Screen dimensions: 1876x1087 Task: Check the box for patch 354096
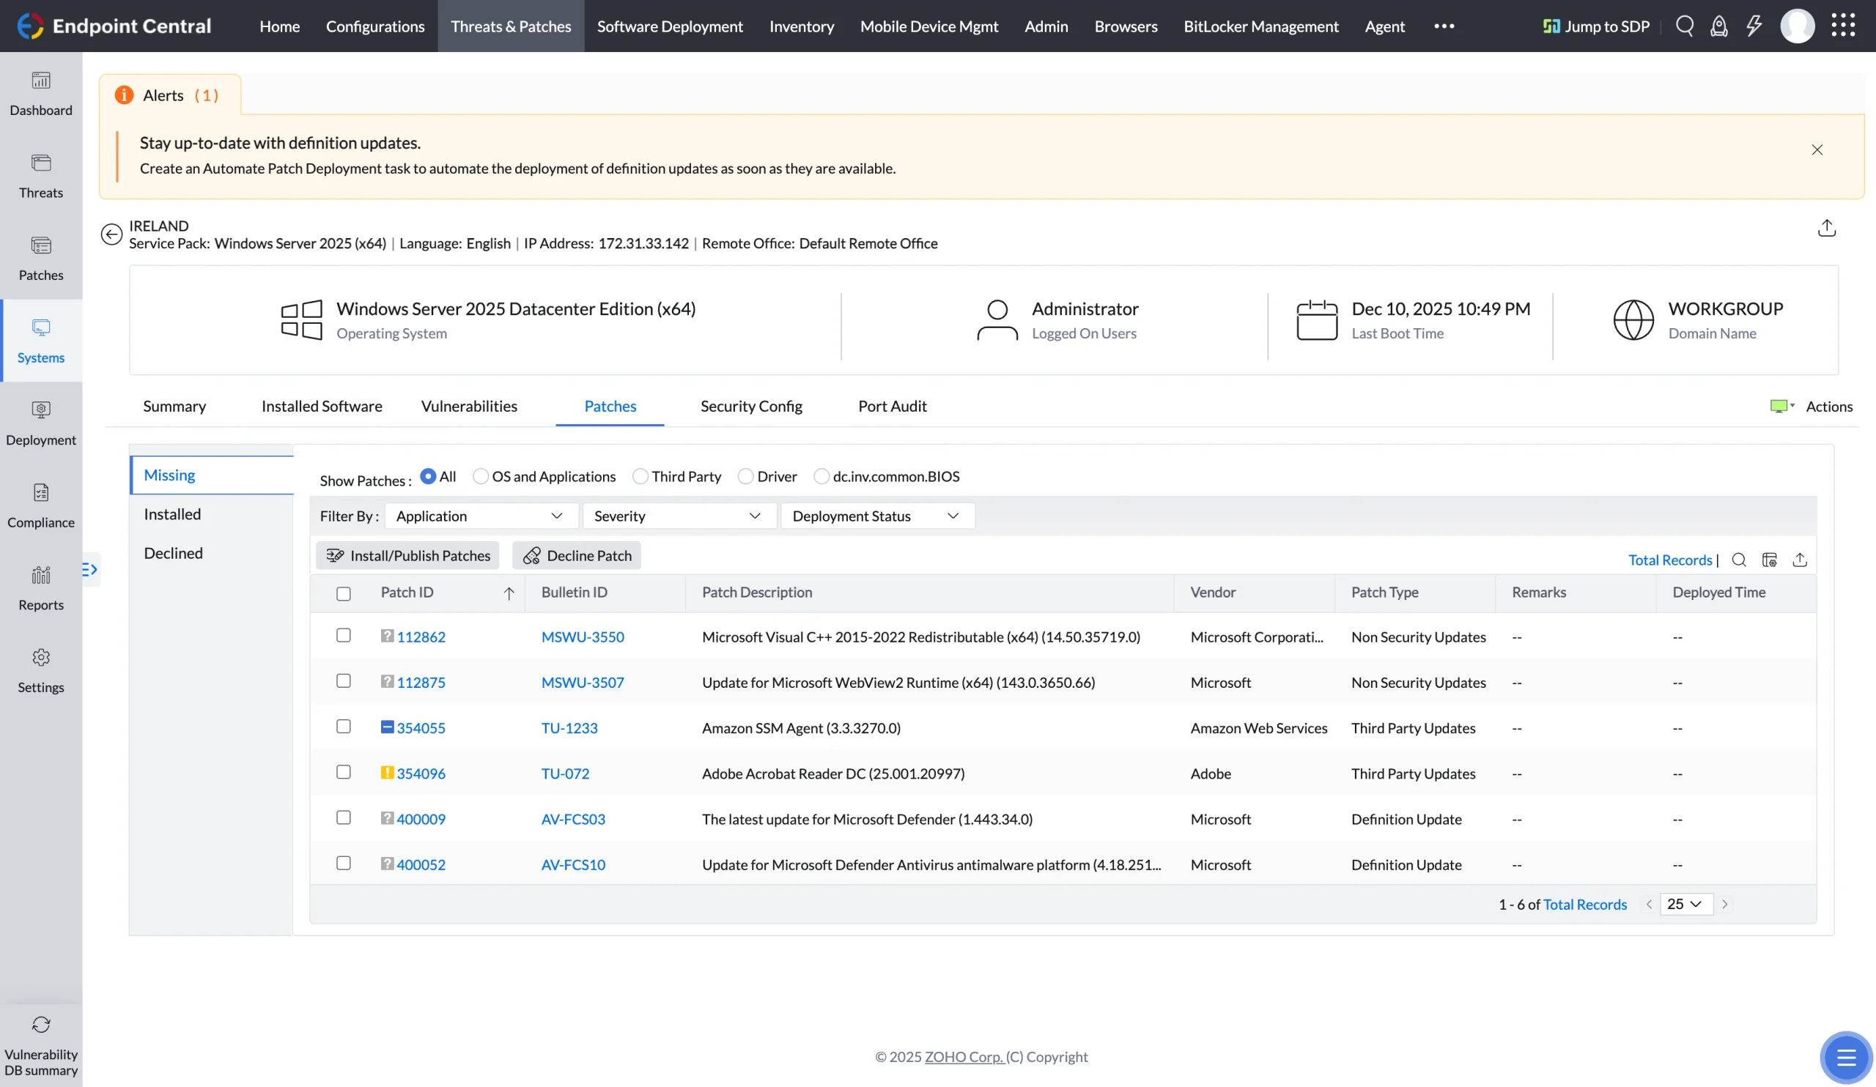point(343,771)
